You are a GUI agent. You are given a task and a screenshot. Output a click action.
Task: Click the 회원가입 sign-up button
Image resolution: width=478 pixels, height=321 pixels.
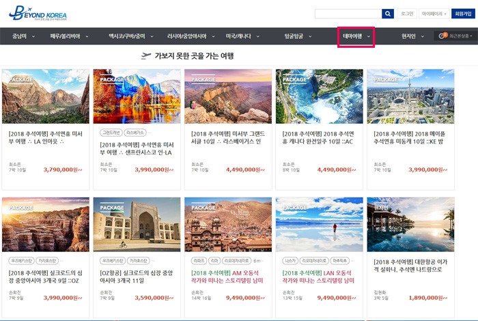[x=463, y=14]
